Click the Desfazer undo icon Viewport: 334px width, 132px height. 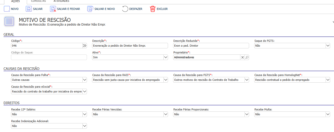pyautogui.click(x=125, y=9)
